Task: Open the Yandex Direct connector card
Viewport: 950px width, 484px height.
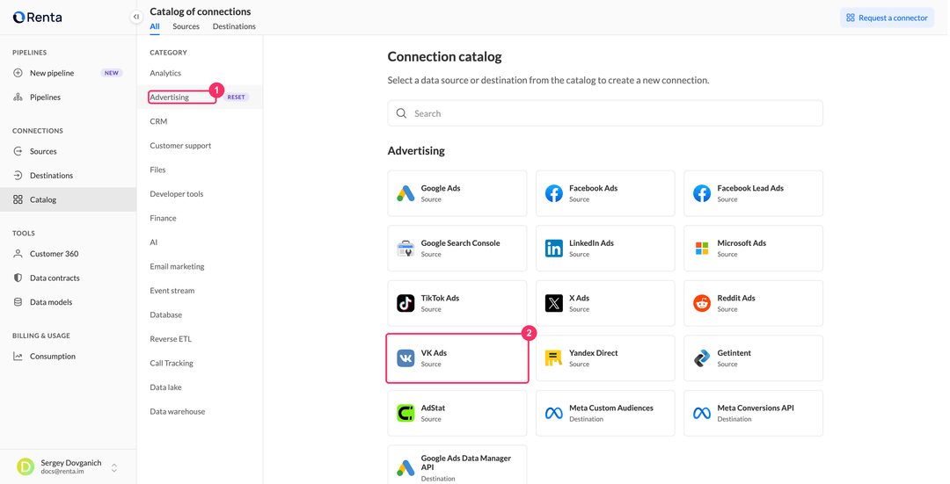Action: [604, 358]
